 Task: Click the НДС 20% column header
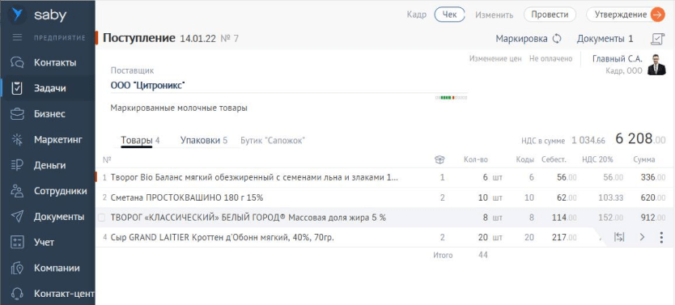tap(597, 159)
